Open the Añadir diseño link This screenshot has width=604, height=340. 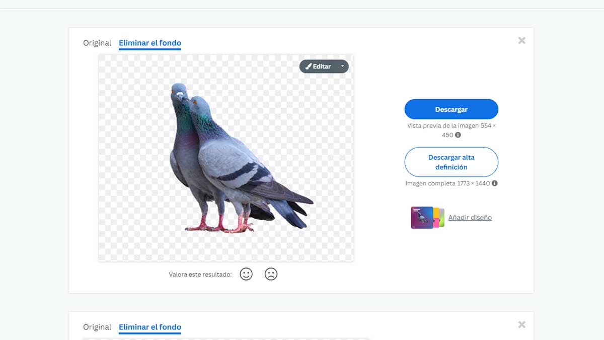(470, 218)
